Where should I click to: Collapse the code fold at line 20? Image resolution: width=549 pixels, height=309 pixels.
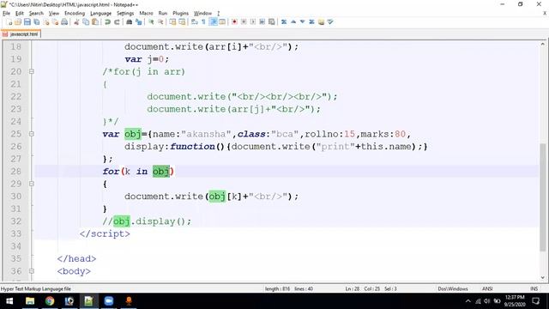click(32, 71)
